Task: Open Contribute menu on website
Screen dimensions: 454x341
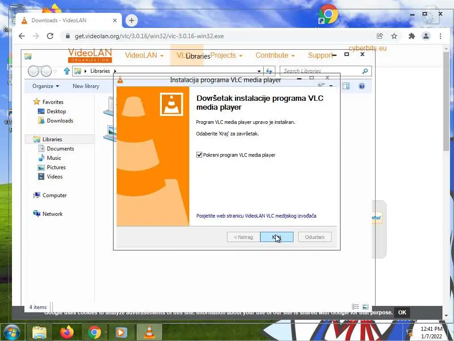Action: [275, 55]
